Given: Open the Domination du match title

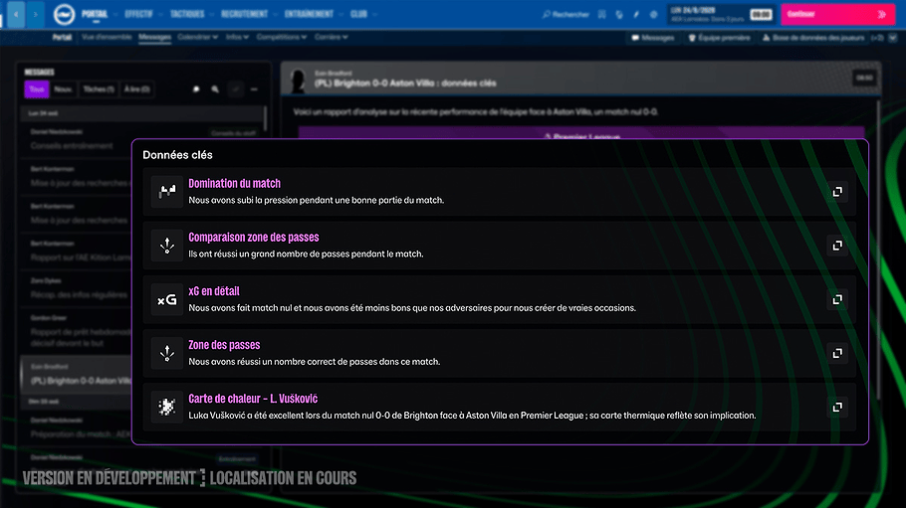Looking at the screenshot, I should [x=235, y=184].
